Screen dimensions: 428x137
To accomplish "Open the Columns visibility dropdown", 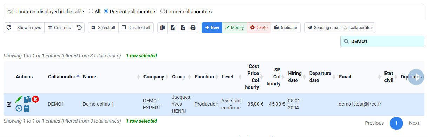I will tap(59, 28).
